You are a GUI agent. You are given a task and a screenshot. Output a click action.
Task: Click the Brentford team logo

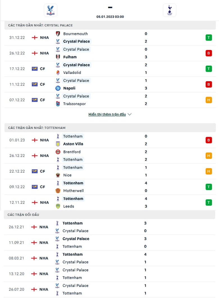click(x=58, y=152)
